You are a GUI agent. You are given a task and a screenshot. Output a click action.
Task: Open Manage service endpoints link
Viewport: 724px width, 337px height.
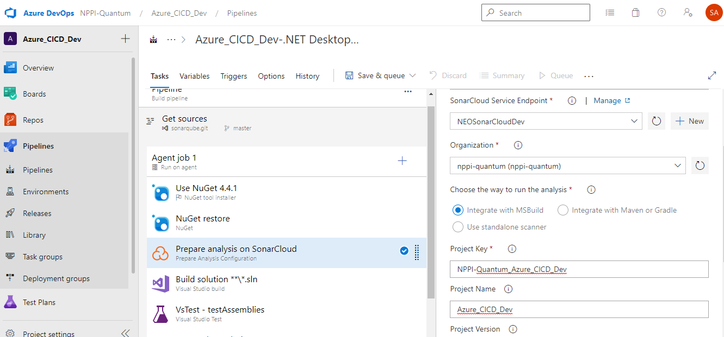[612, 100]
